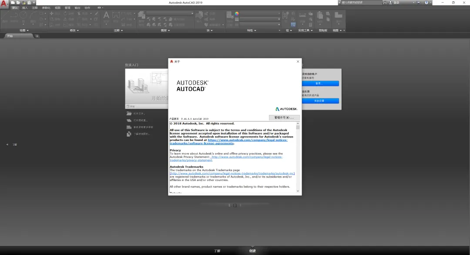This screenshot has width=470, height=255.
Task: Click the keyword search input field
Action: [x=361, y=3]
